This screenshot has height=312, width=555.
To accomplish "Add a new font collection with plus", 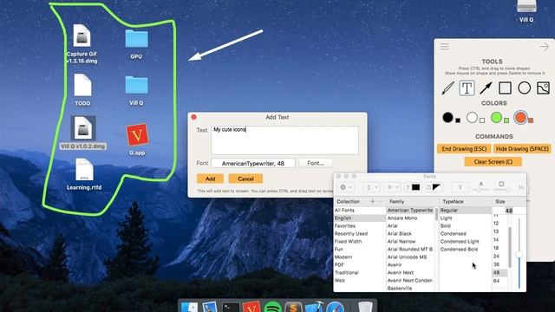I will [372, 201].
